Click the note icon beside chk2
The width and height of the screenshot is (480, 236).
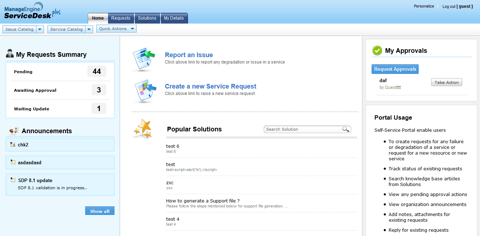pos(13,145)
